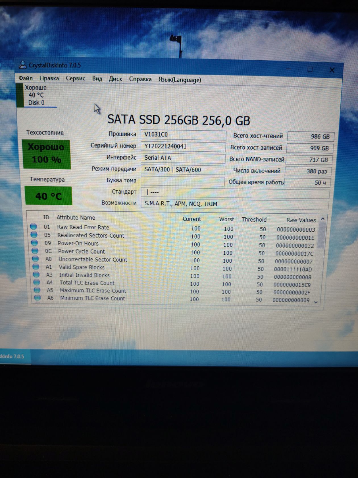Close the CrystalDiskInfo window

[332, 70]
